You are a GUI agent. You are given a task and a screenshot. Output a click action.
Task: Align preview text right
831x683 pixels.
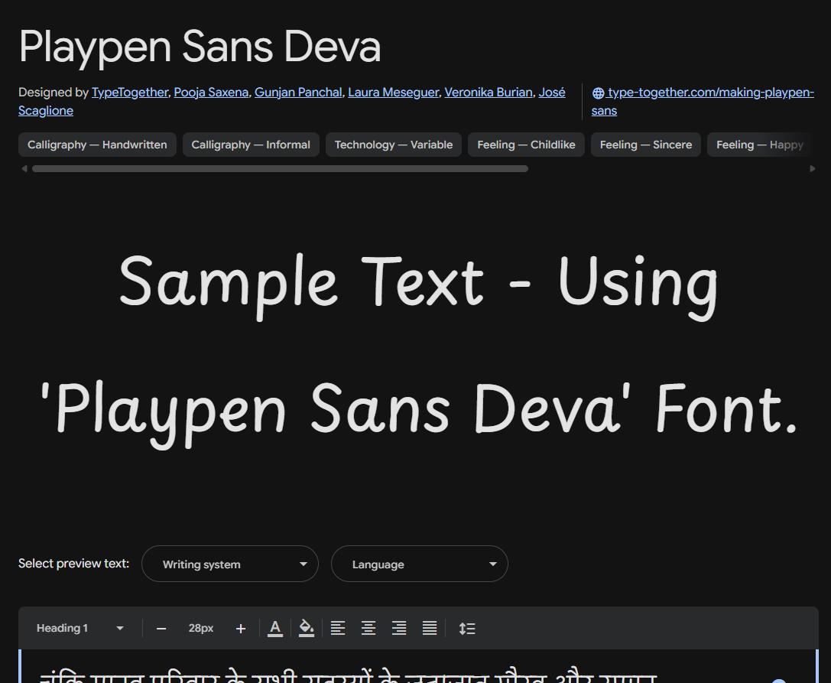(399, 629)
